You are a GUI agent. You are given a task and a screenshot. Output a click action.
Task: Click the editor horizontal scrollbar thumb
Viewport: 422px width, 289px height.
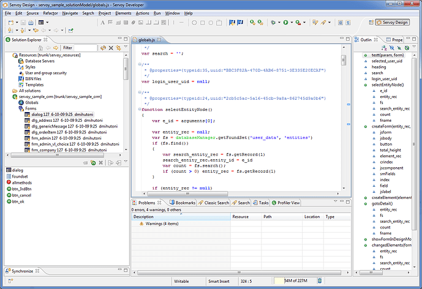tap(187, 193)
